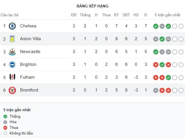
Task: Open the Newcastle team name link
Action: coord(30,52)
